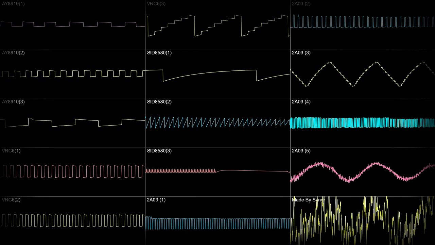This screenshot has height=245, width=435.
Task: Click the 2A03 (3) triangle waveform
Action: [363, 74]
